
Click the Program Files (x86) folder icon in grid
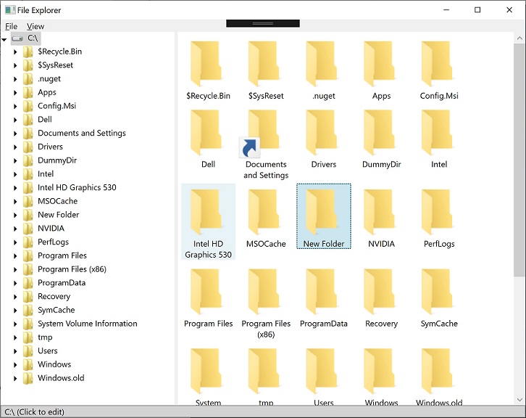pos(266,293)
